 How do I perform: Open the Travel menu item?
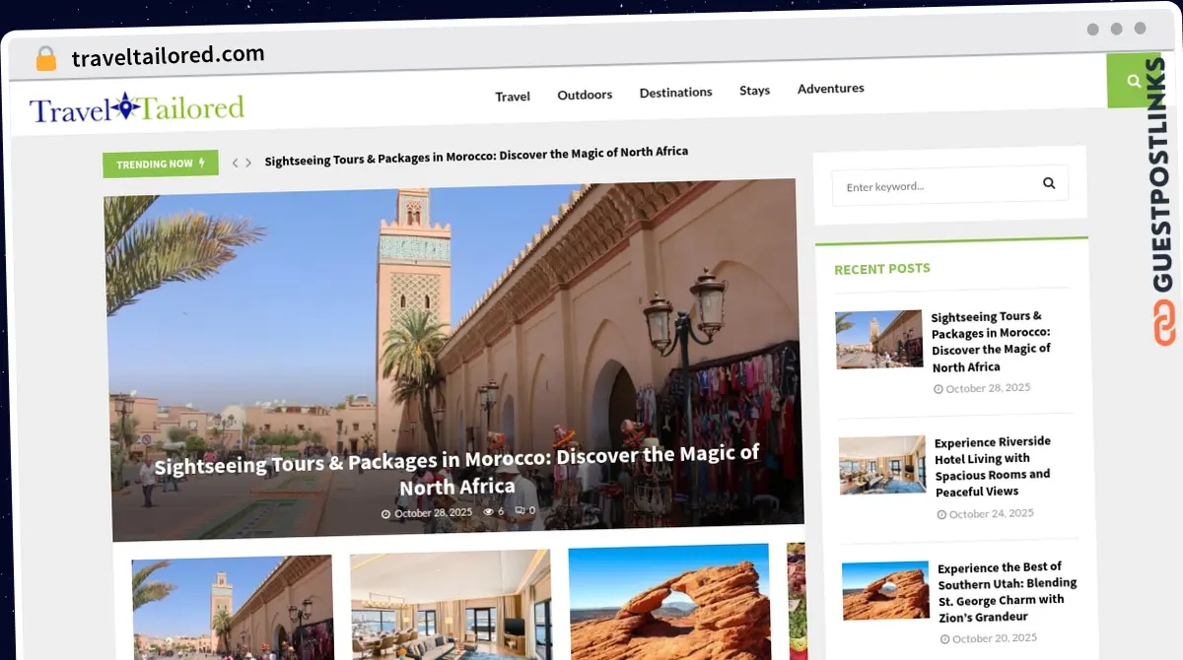513,97
